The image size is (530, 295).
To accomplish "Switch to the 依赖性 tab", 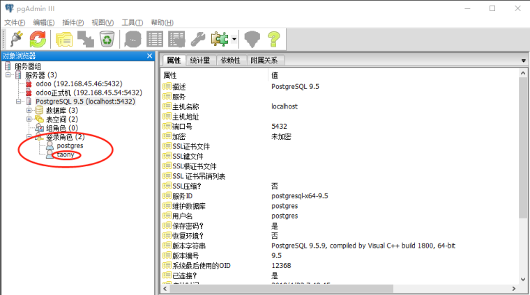I will coord(231,61).
